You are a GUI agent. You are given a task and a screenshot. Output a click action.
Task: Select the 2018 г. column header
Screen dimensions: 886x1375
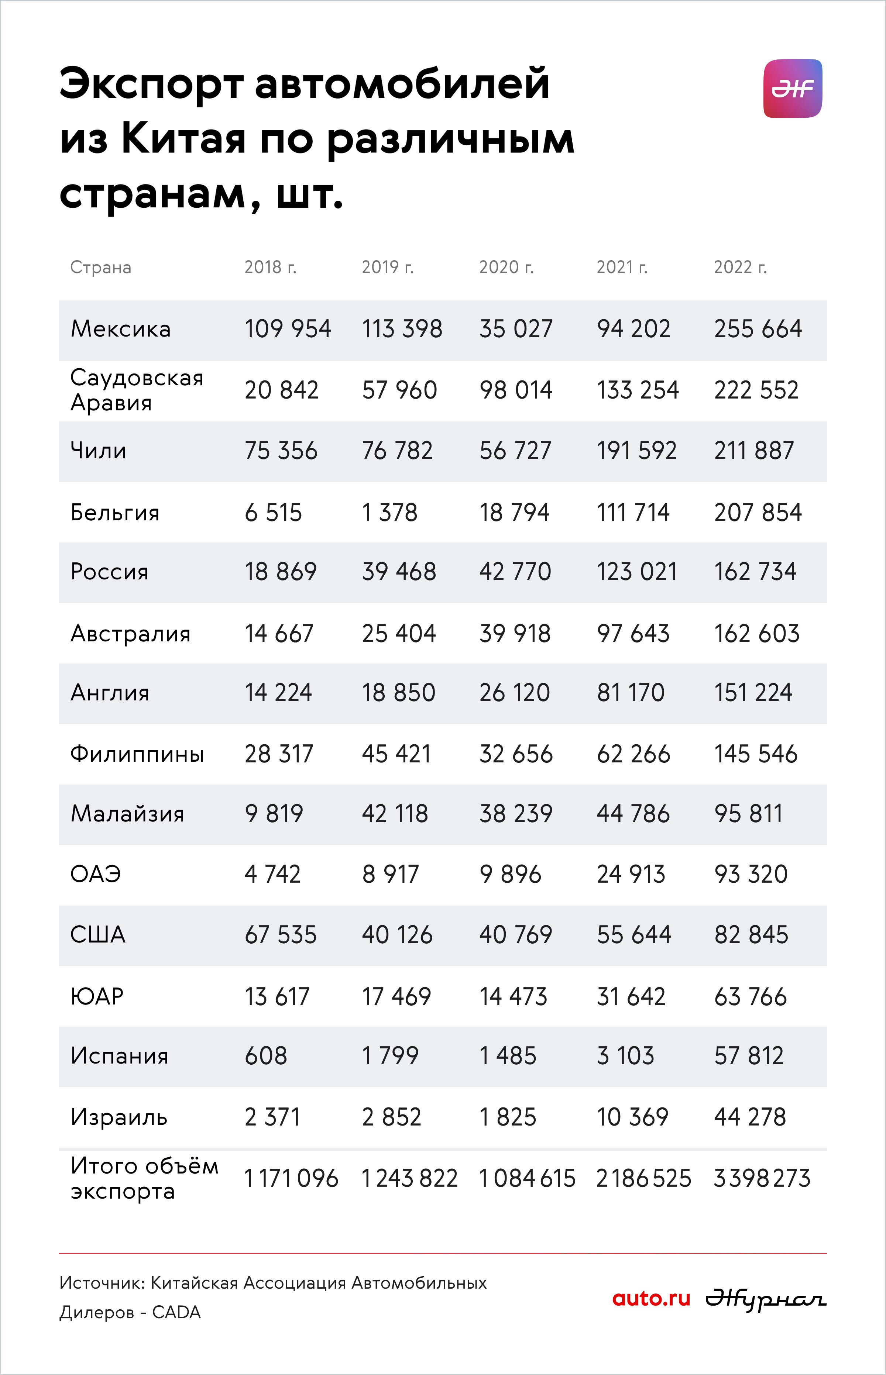[270, 267]
